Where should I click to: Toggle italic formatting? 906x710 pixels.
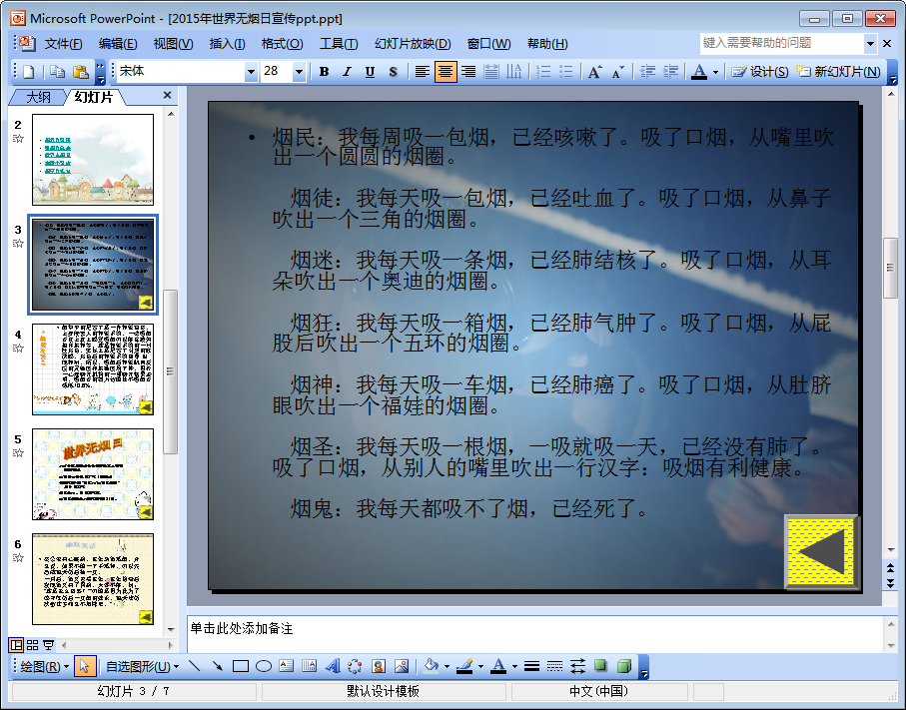pos(347,72)
